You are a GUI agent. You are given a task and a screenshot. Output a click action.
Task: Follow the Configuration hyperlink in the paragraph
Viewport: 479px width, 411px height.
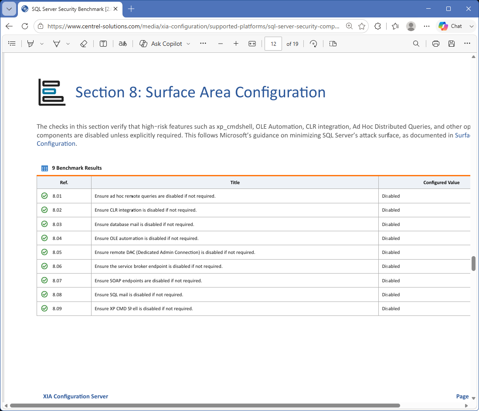point(56,144)
